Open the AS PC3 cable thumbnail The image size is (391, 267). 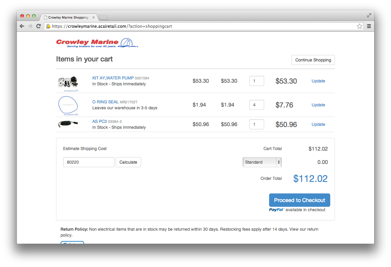68,124
